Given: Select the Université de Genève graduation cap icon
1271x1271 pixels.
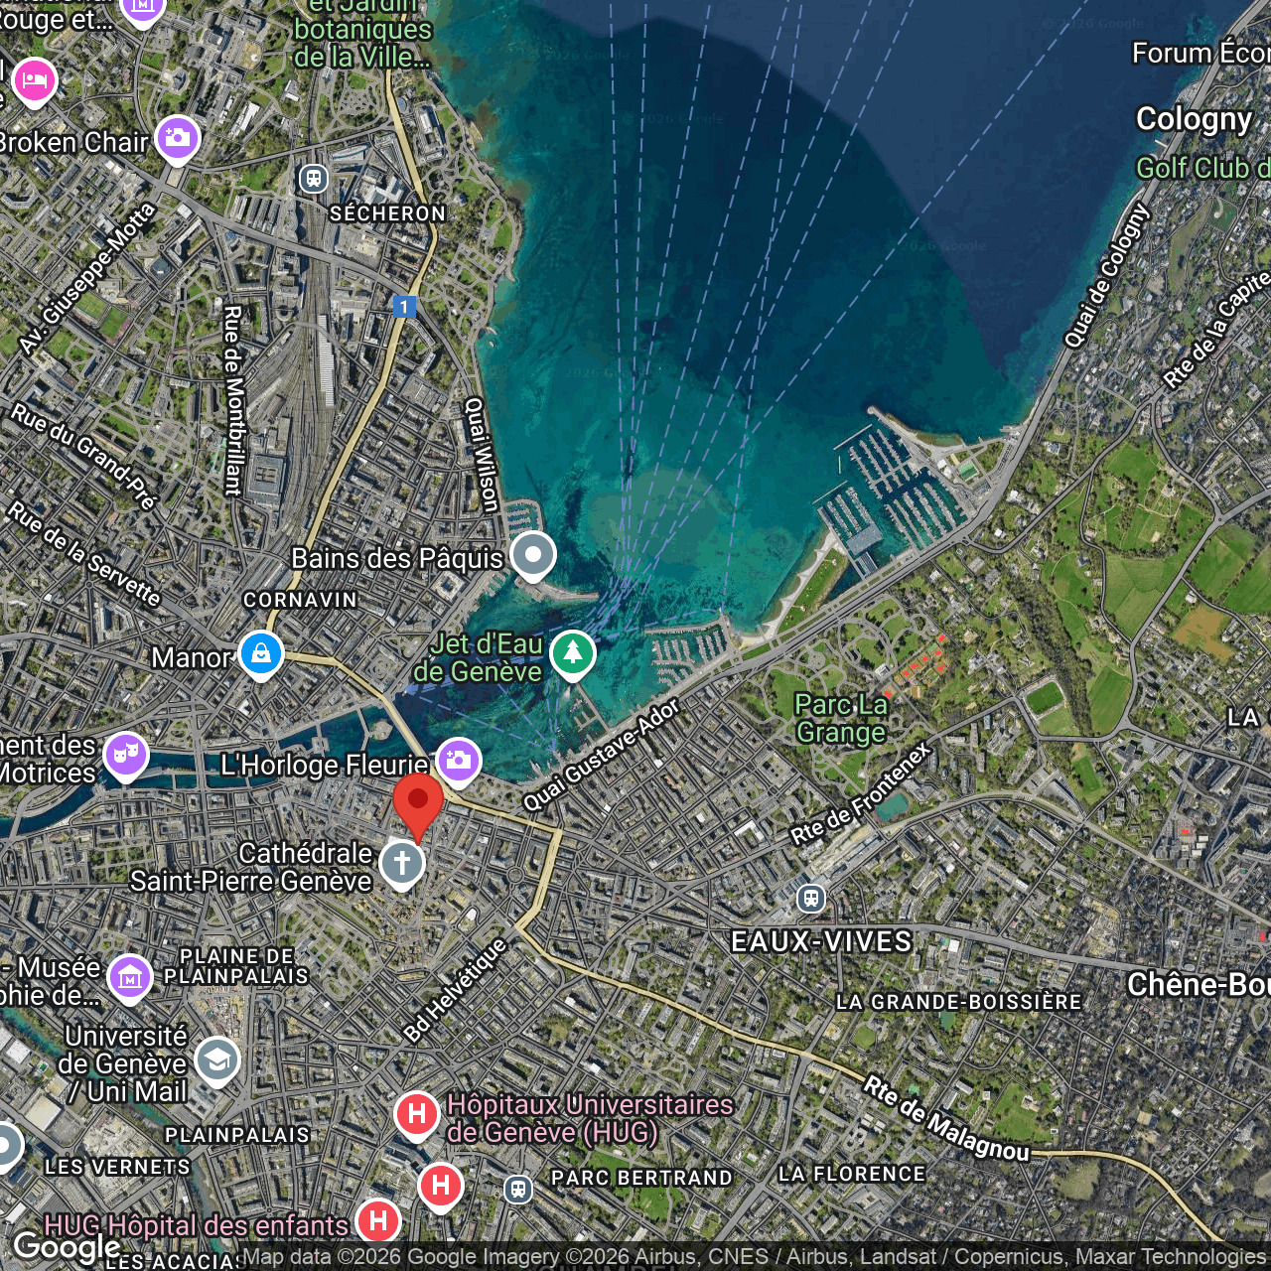Looking at the screenshot, I should coord(216,1059).
